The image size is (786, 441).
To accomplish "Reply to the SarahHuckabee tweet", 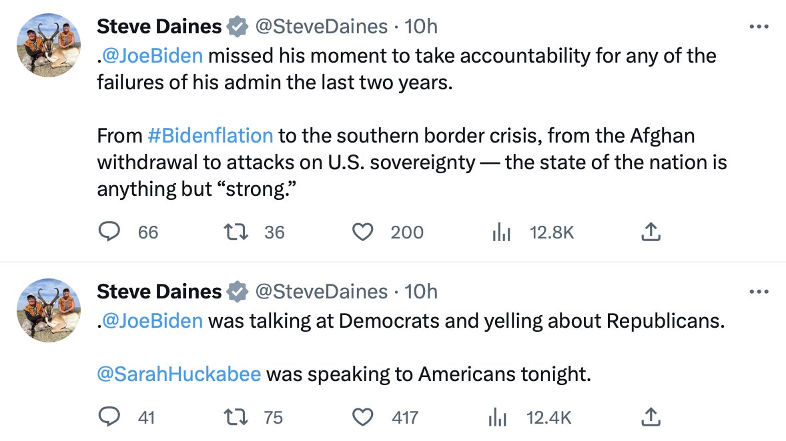I will 109,417.
